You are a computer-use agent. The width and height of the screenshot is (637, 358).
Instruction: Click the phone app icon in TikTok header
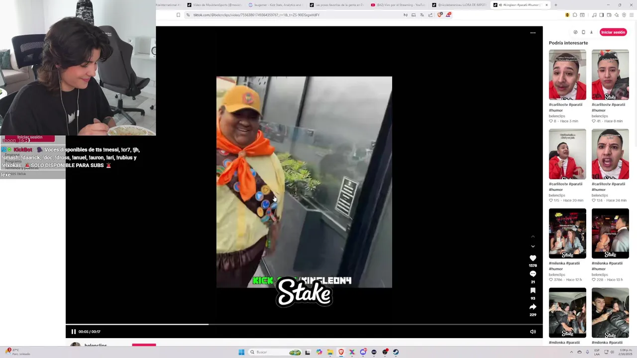pyautogui.click(x=583, y=32)
